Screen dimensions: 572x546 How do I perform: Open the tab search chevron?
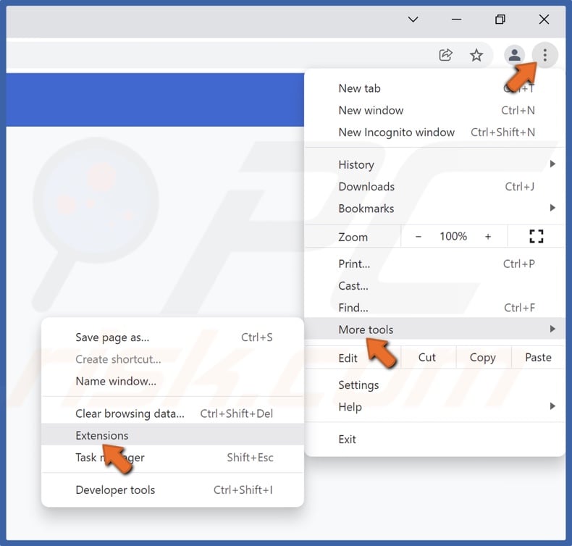click(x=413, y=20)
